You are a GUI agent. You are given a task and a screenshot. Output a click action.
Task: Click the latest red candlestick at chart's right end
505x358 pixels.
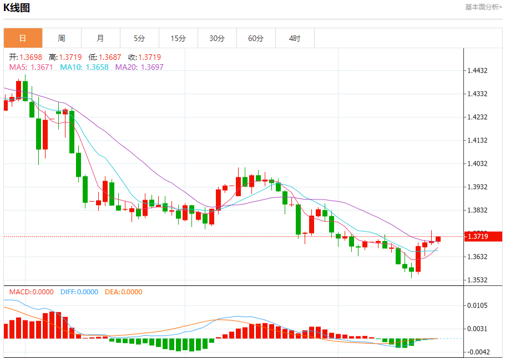tap(438, 239)
